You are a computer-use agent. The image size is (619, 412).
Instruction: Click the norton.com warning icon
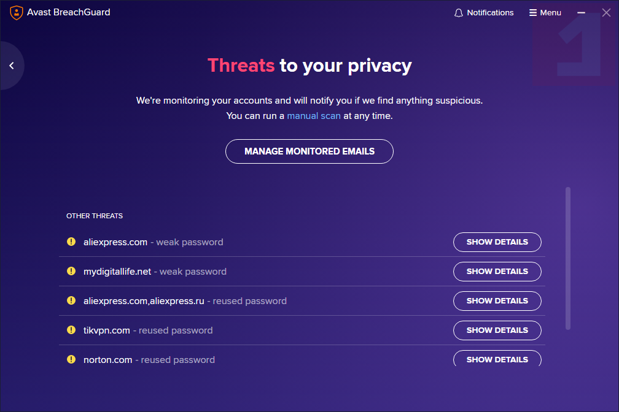pyautogui.click(x=71, y=359)
